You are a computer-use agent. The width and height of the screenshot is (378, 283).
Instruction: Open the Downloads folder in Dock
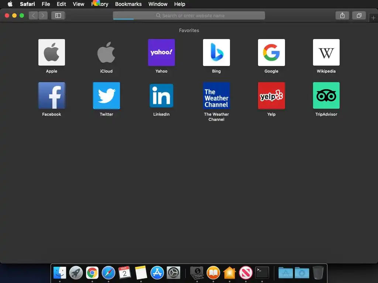click(302, 273)
